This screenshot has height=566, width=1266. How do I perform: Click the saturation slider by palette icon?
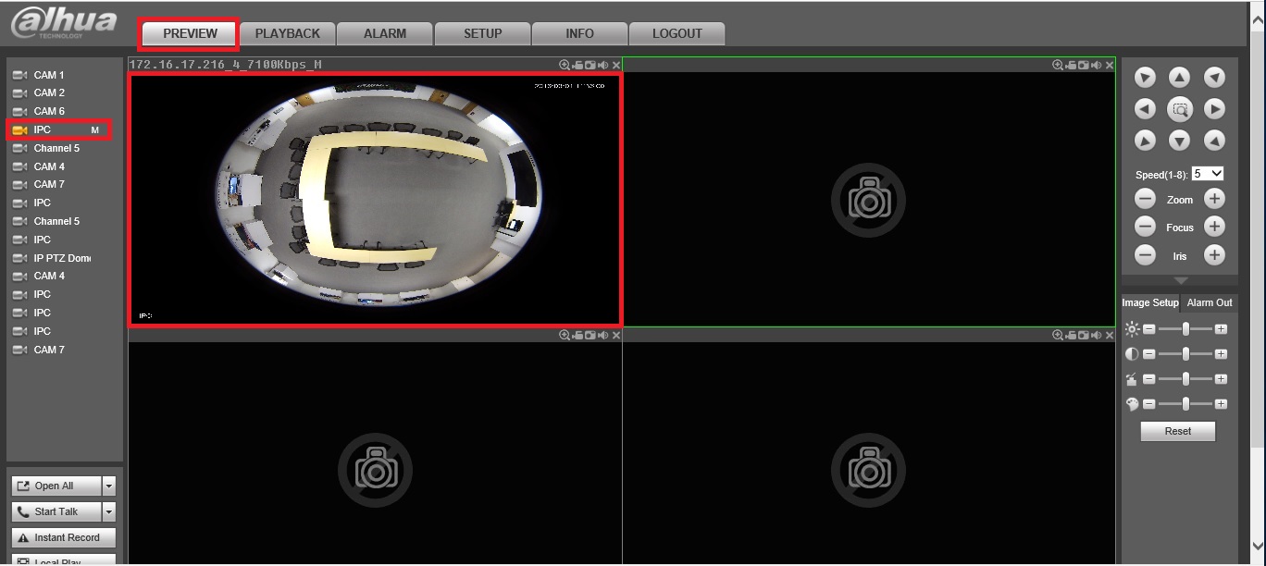(x=1185, y=404)
